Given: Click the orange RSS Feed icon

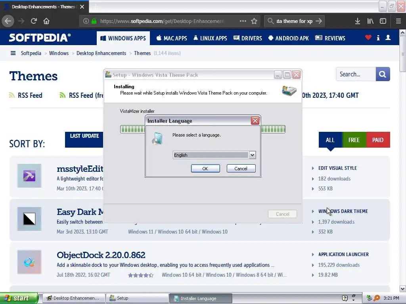Looking at the screenshot, I should coord(11,95).
